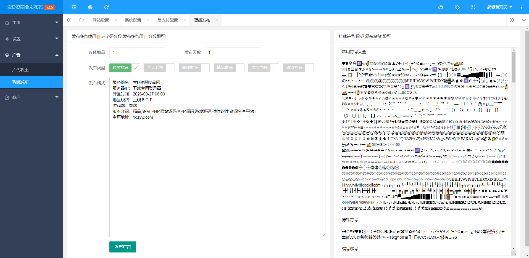Viewport: 529px width, 258px height.
Task: Click the 广告 diamond icon in sidebar
Action: [x=7, y=55]
